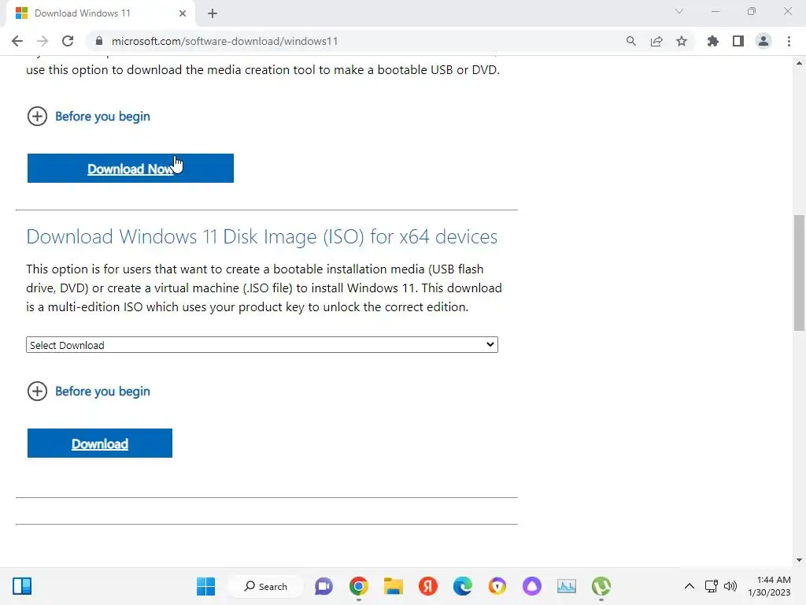This screenshot has width=806, height=605.
Task: Open the yellow-ring app in taskbar
Action: click(x=497, y=586)
